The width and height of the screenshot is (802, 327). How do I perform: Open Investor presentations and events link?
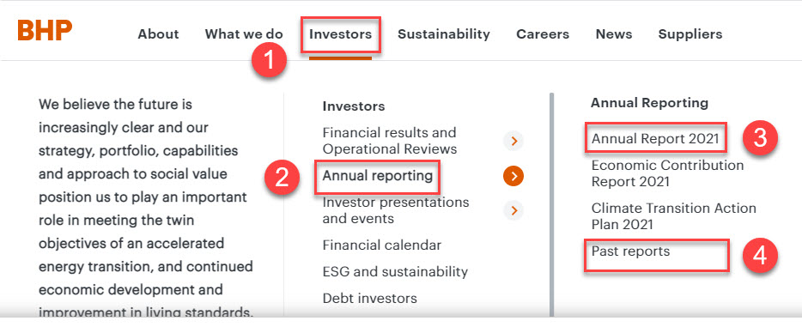point(396,210)
